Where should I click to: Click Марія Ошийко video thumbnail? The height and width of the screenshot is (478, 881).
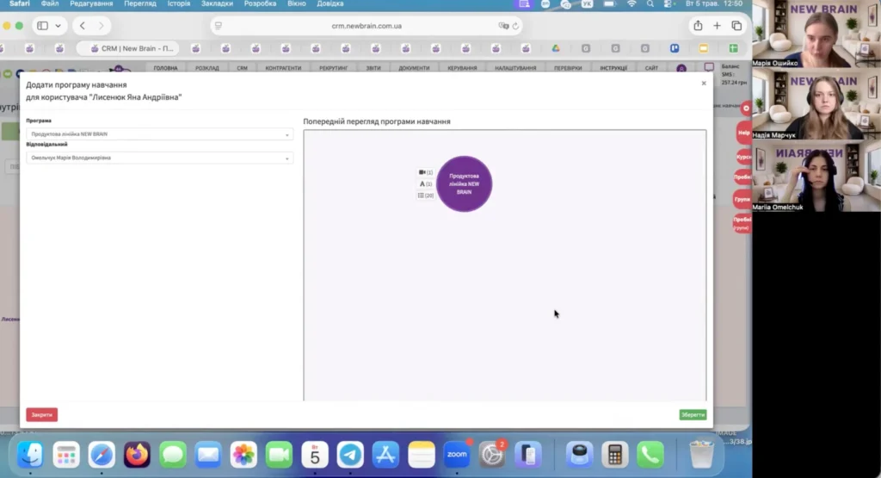[x=816, y=34]
